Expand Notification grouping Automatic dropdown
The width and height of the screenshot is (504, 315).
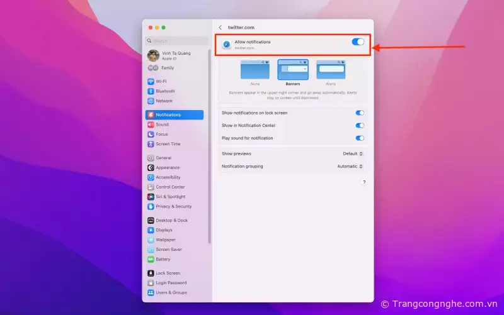pyautogui.click(x=350, y=167)
